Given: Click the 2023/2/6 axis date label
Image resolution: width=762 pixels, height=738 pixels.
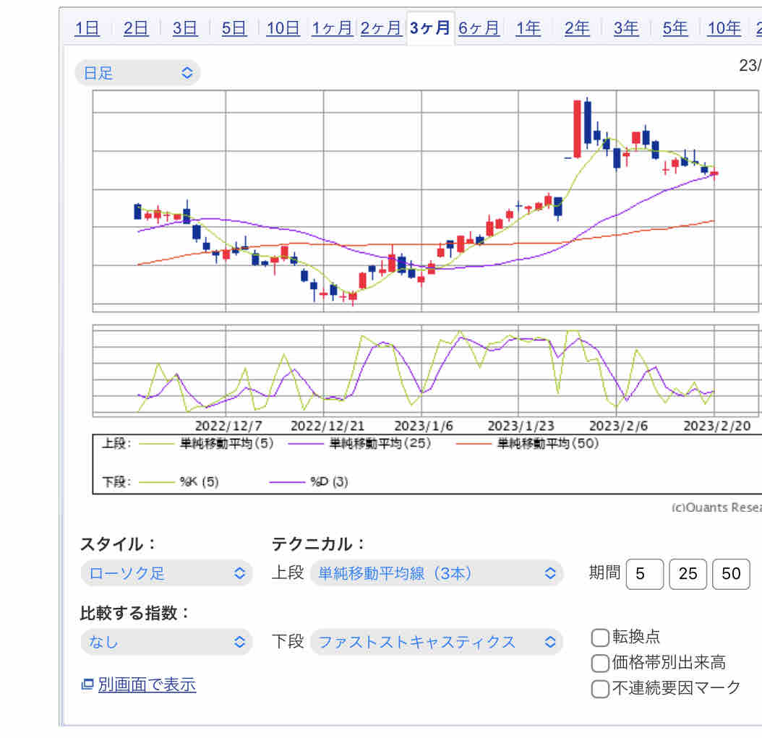Looking at the screenshot, I should pyautogui.click(x=619, y=426).
